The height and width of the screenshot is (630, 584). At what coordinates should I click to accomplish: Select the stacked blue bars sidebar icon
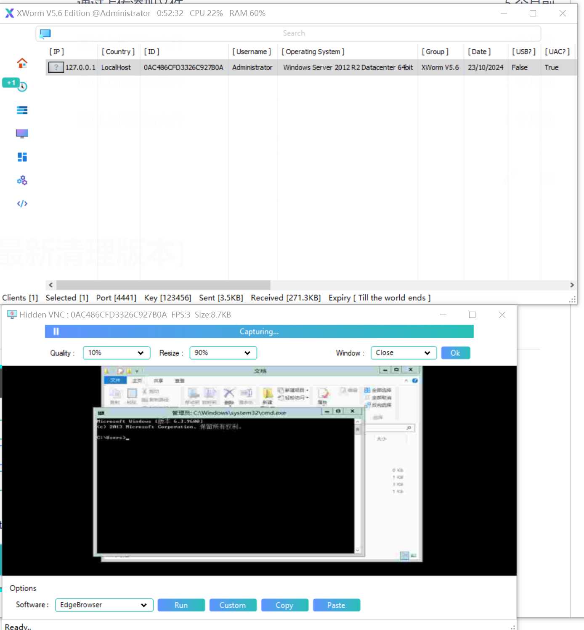22,110
